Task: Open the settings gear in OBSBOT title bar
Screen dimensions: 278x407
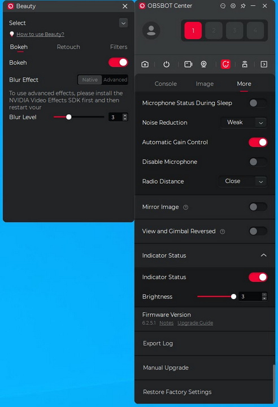Action: 233,6
